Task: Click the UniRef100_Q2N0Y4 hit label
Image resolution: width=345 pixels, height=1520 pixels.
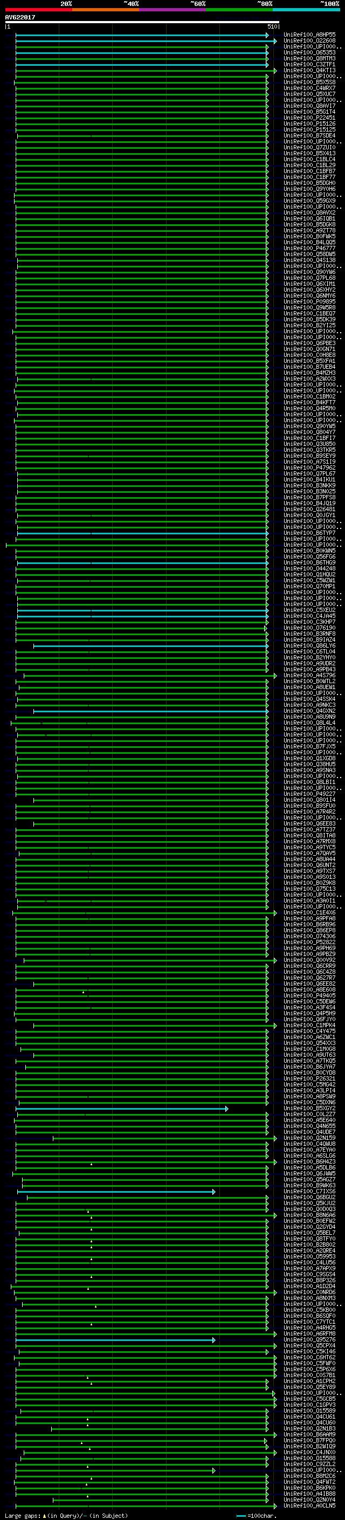Action: click(x=309, y=1500)
